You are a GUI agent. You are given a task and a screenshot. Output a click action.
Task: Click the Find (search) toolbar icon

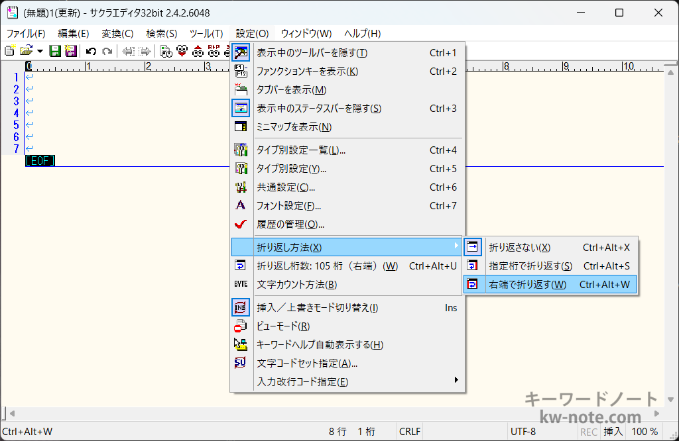click(x=166, y=51)
